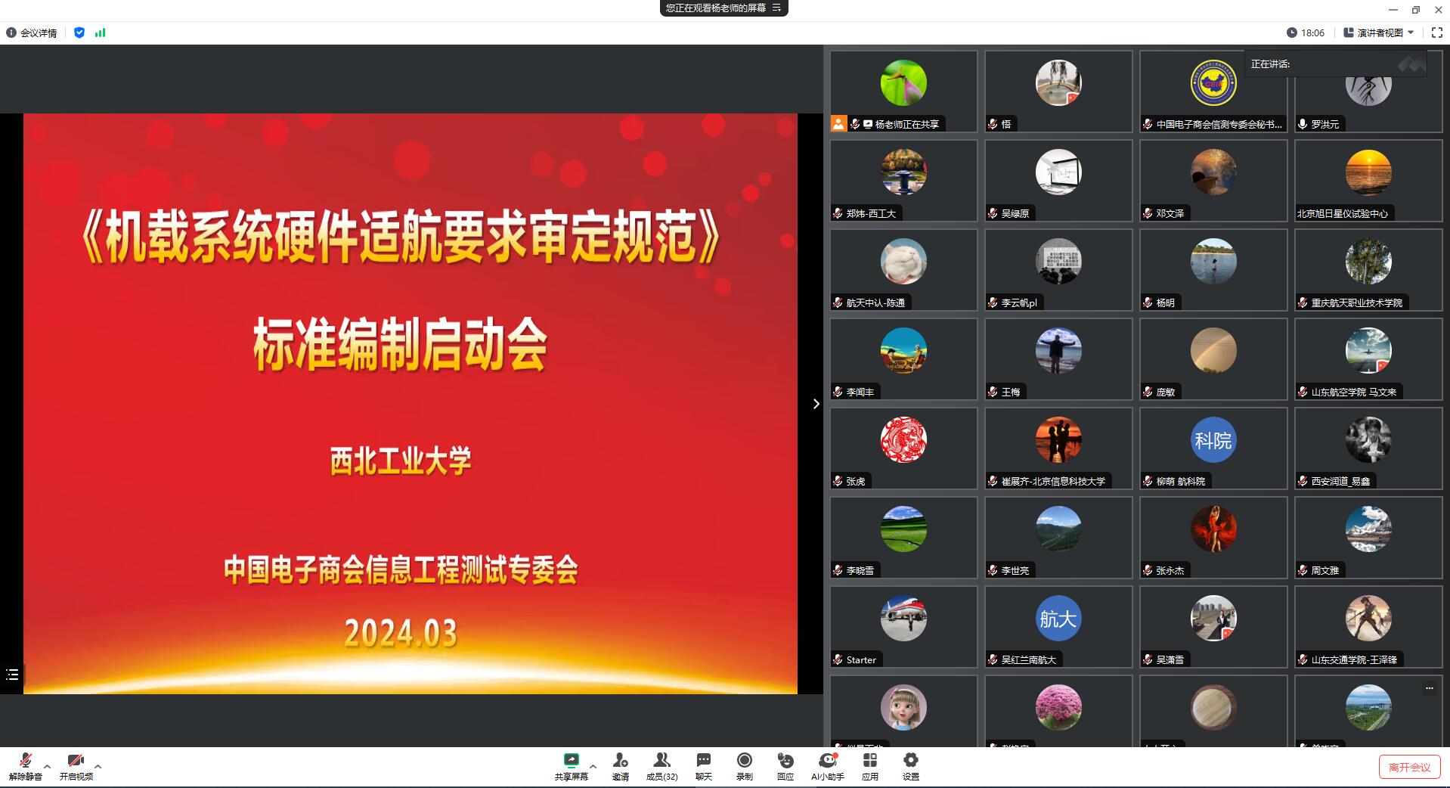Viewport: 1450px width, 788px height.
Task: Select Starter participant tile
Action: pyautogui.click(x=903, y=627)
